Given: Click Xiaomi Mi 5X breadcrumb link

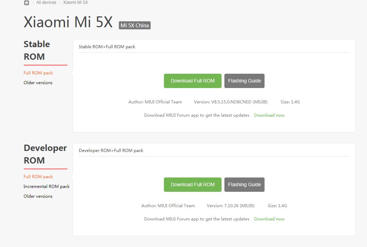Looking at the screenshot, I should click(x=75, y=2).
